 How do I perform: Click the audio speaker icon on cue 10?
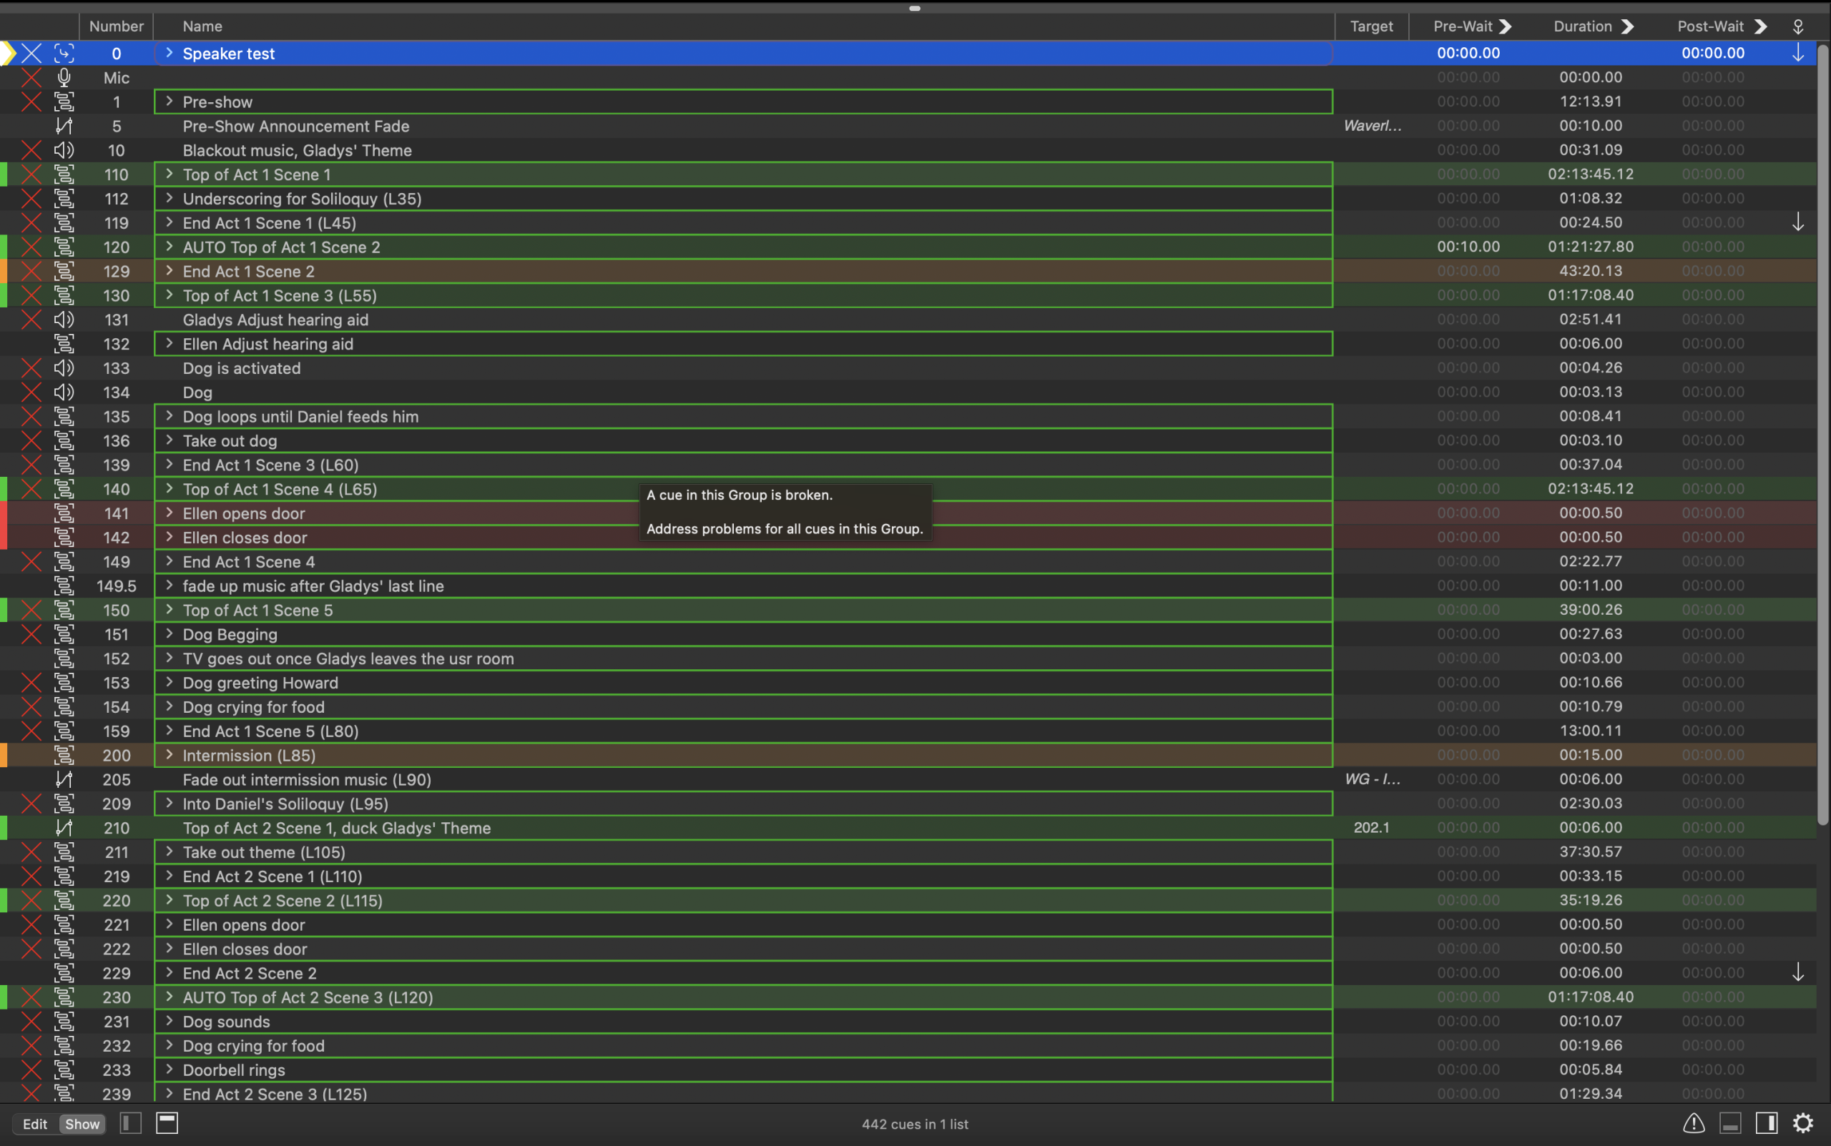tap(64, 150)
